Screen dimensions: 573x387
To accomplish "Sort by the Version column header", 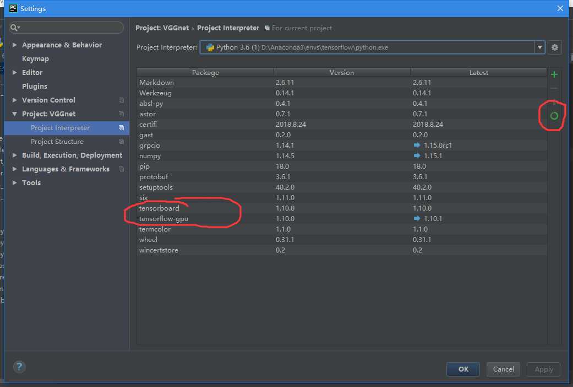I will pos(342,73).
